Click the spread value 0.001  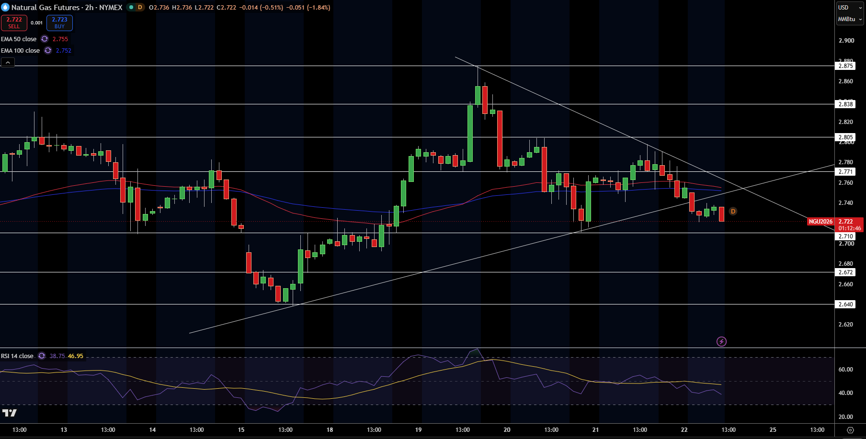click(x=37, y=23)
